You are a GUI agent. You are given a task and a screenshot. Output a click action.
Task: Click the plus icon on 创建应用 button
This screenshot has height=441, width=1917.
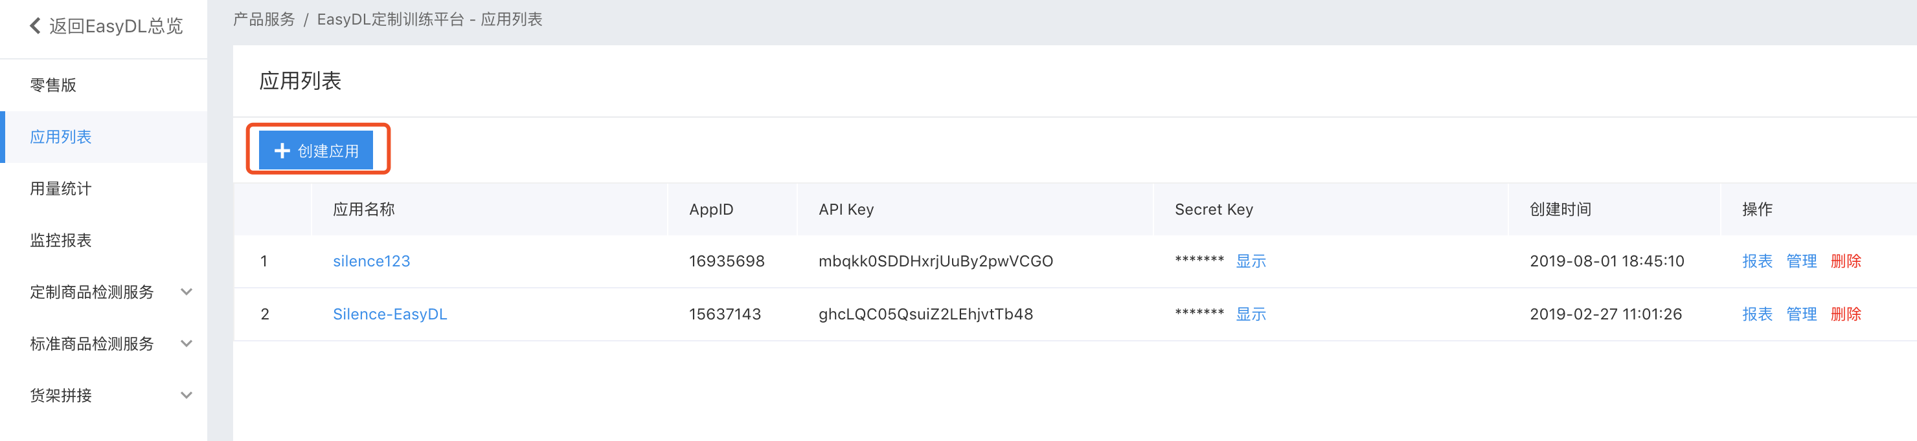click(282, 151)
